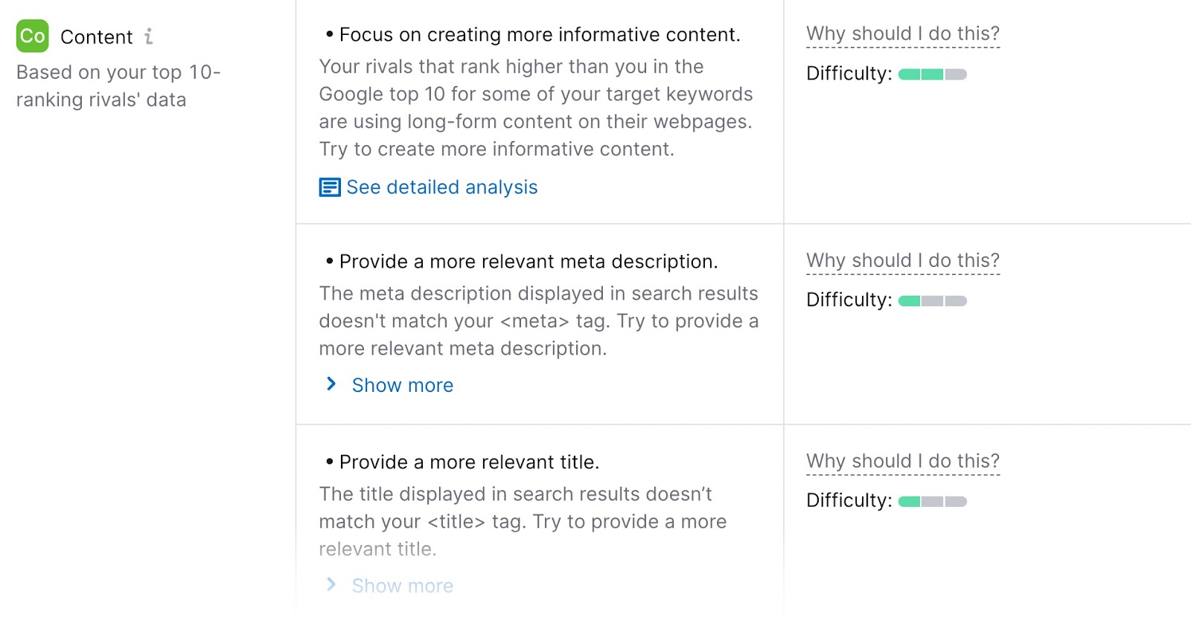Image resolution: width=1191 pixels, height=620 pixels.
Task: Open Why should I do this for informative content
Action: (x=903, y=33)
